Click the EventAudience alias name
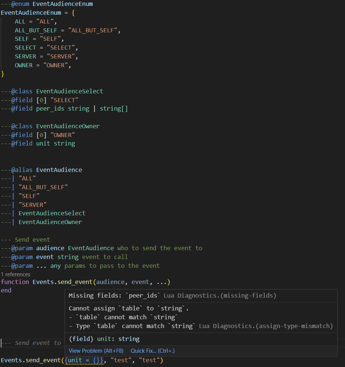Viewport: 345px width, 367px height. coord(59,169)
